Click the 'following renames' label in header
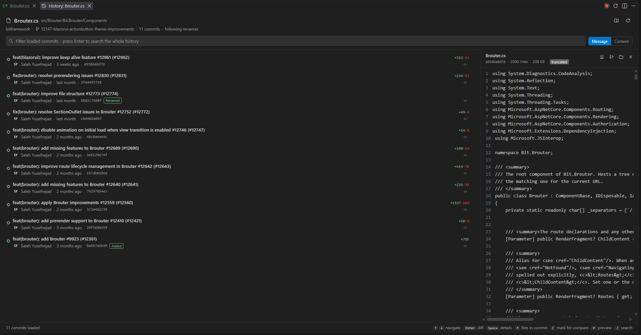The height and width of the screenshot is (335, 641). point(182,29)
